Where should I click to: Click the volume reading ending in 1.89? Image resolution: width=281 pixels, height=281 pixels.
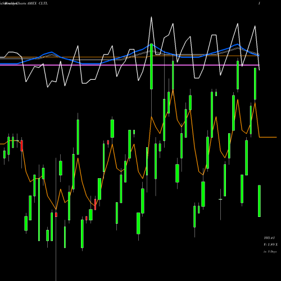[270, 244]
